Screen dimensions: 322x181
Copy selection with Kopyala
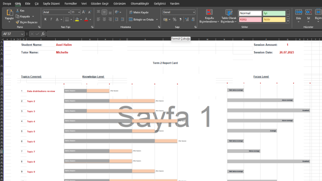pyautogui.click(x=23, y=17)
